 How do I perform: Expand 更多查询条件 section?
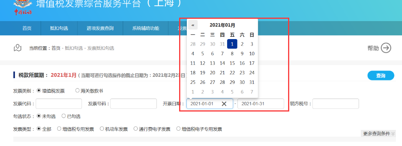[379, 133]
